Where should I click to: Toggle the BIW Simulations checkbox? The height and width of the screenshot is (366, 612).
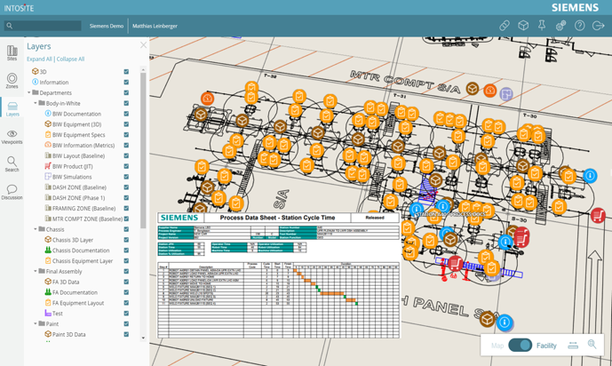coord(126,177)
